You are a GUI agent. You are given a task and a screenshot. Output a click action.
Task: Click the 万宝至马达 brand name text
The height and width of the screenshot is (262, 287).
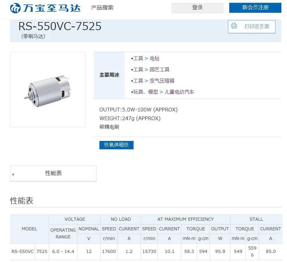coord(52,8)
